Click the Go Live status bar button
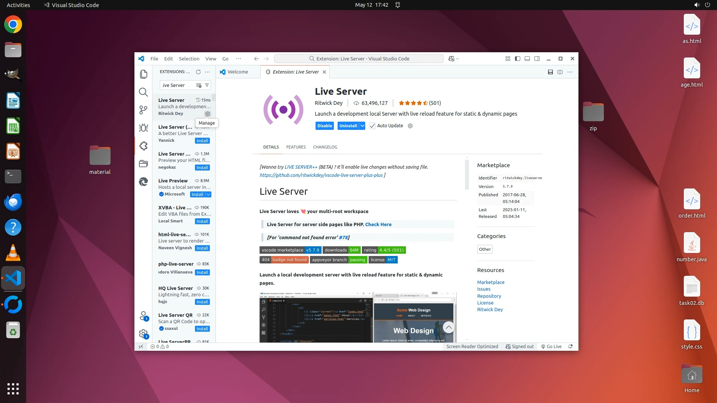 pyautogui.click(x=551, y=347)
